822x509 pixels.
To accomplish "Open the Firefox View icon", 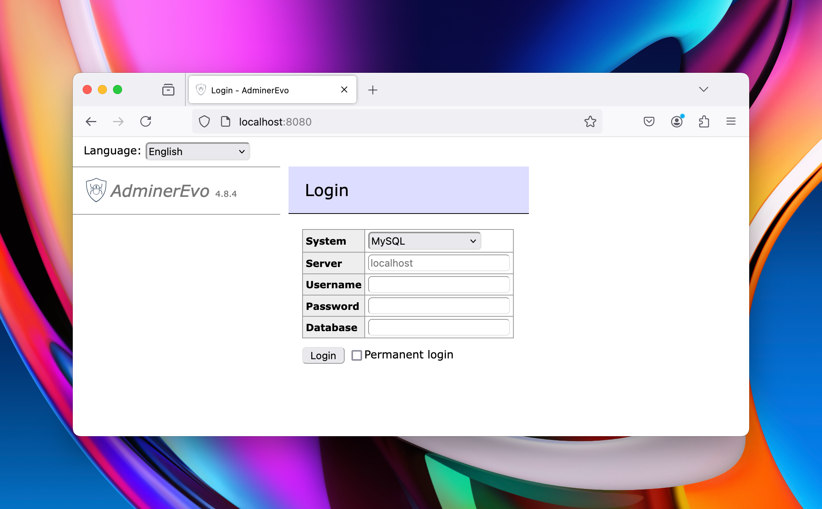I will click(168, 90).
